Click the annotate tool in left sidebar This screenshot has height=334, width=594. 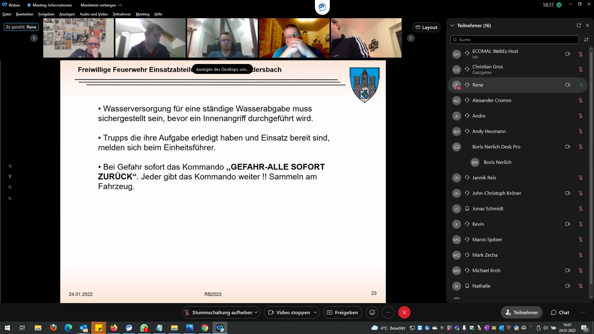point(10,166)
